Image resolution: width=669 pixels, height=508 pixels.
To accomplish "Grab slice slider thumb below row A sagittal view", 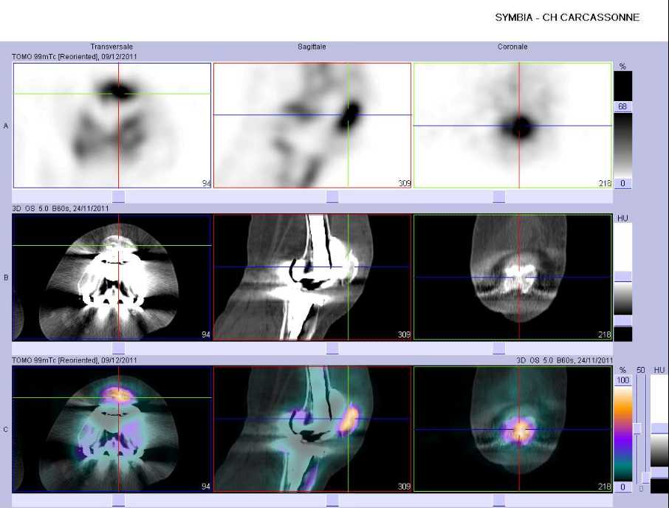I will 332,196.
